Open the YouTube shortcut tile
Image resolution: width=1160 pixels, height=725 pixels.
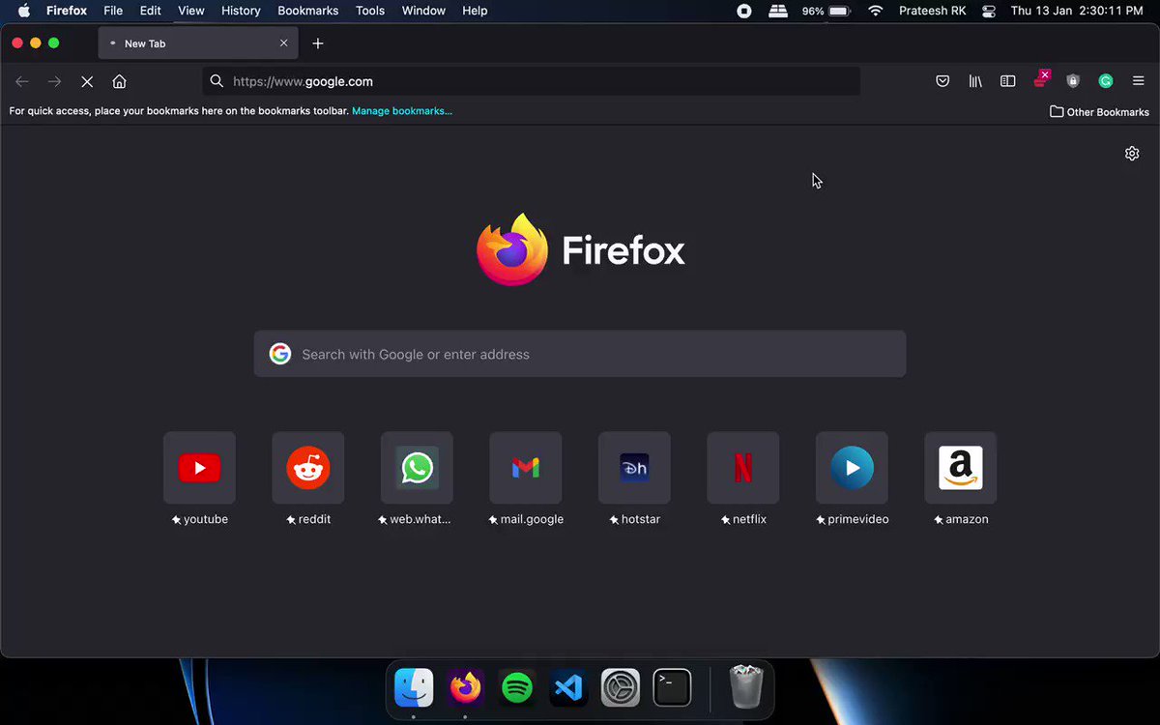point(199,468)
